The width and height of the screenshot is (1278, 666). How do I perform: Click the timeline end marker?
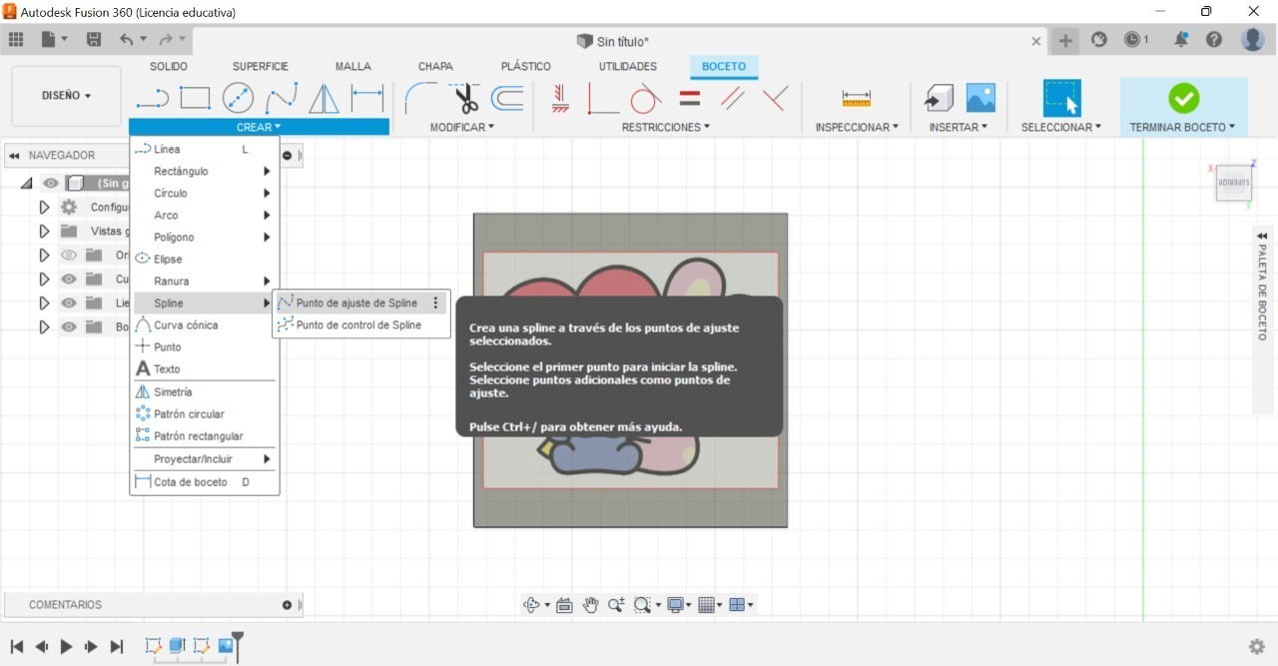(238, 646)
